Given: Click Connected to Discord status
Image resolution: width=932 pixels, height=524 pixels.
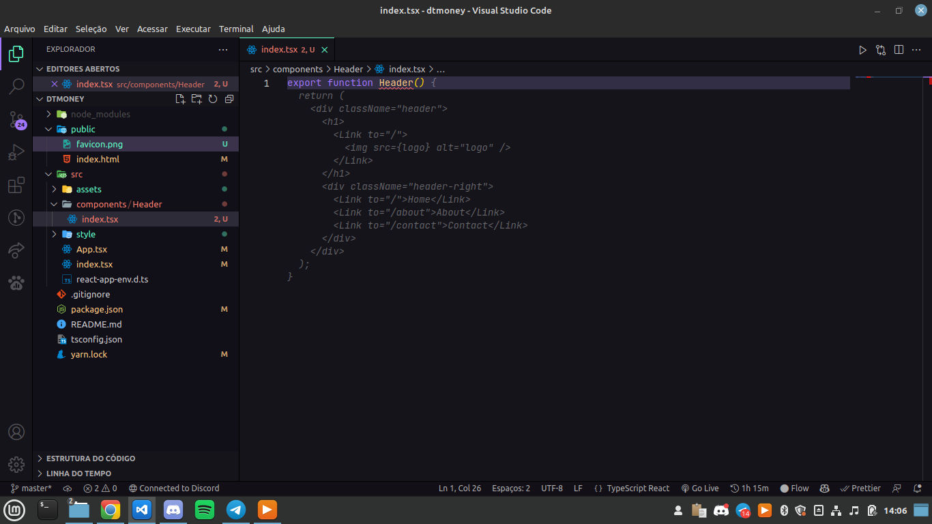Looking at the screenshot, I should (x=174, y=489).
